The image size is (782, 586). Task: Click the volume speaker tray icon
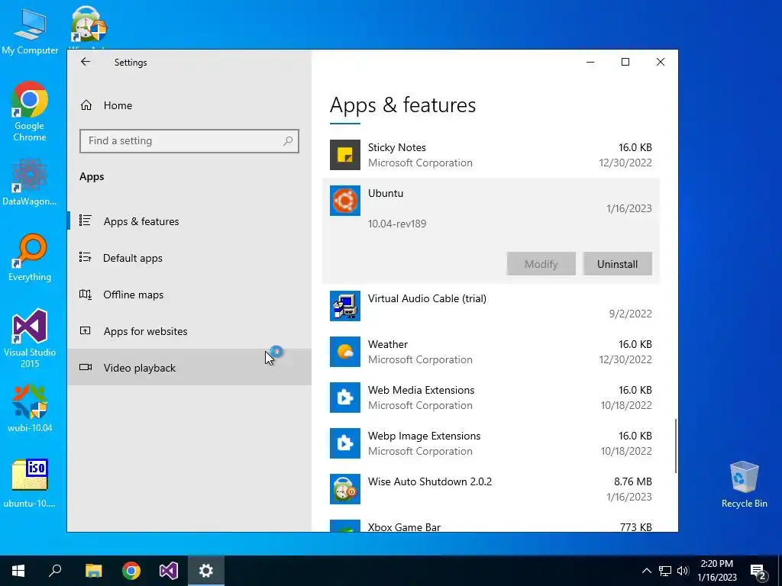click(x=683, y=571)
